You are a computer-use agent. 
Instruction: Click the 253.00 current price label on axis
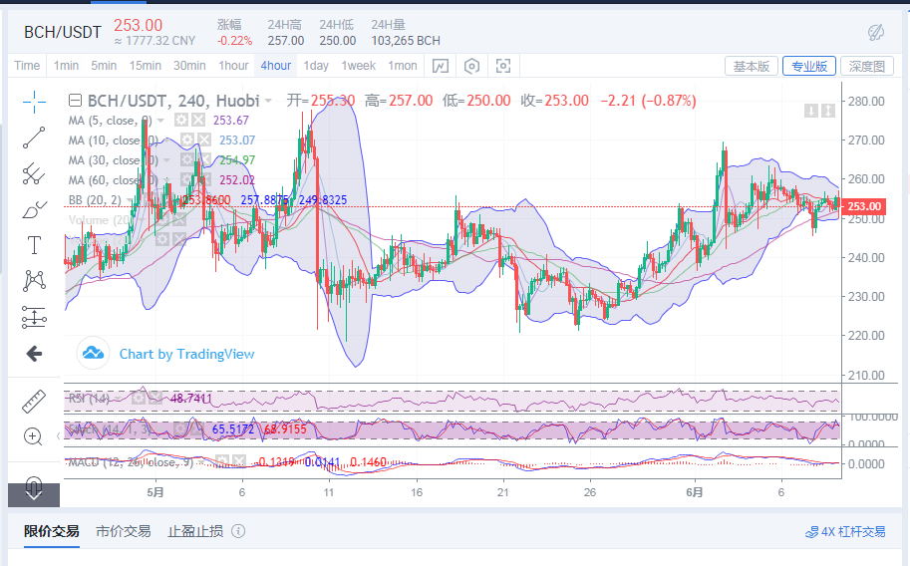tap(865, 206)
